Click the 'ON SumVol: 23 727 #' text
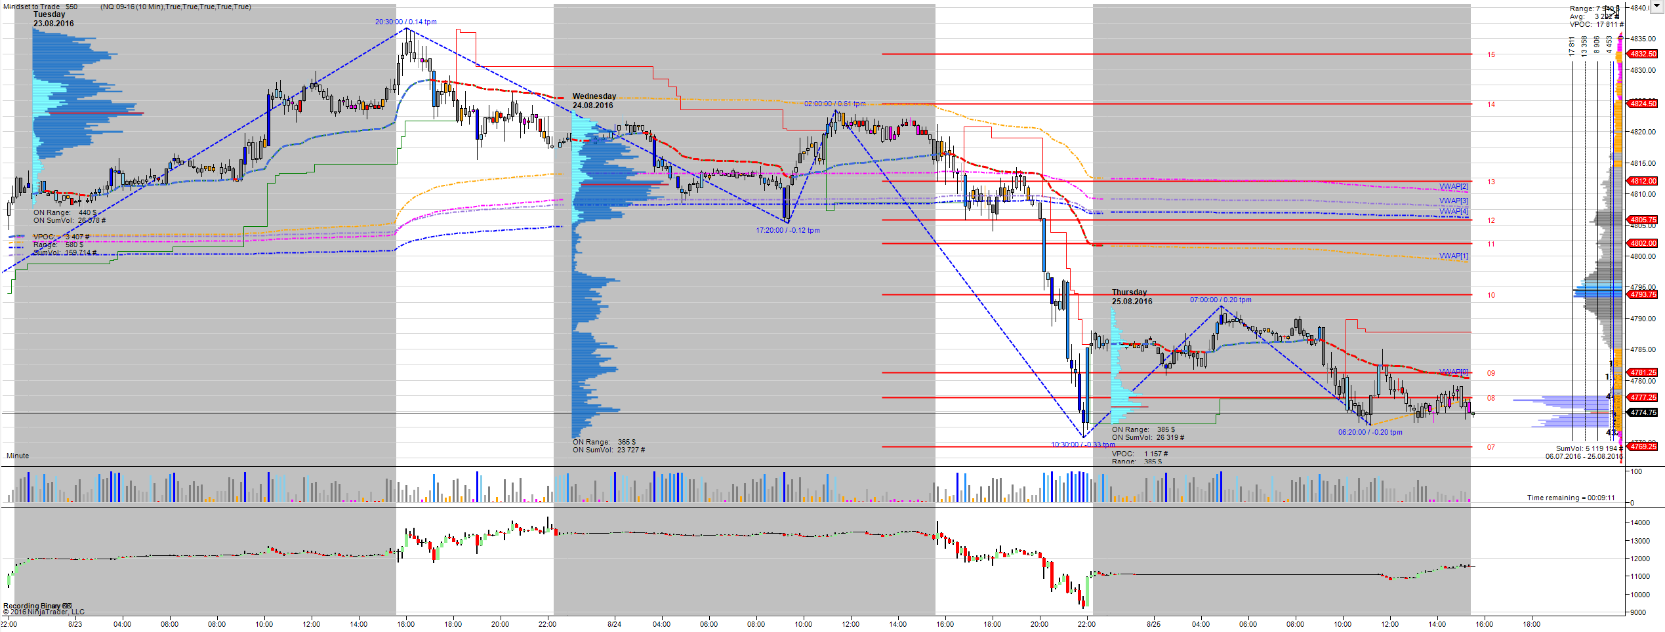 609,450
